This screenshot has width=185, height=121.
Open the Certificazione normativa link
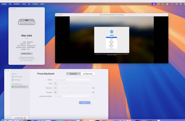tap(27, 57)
